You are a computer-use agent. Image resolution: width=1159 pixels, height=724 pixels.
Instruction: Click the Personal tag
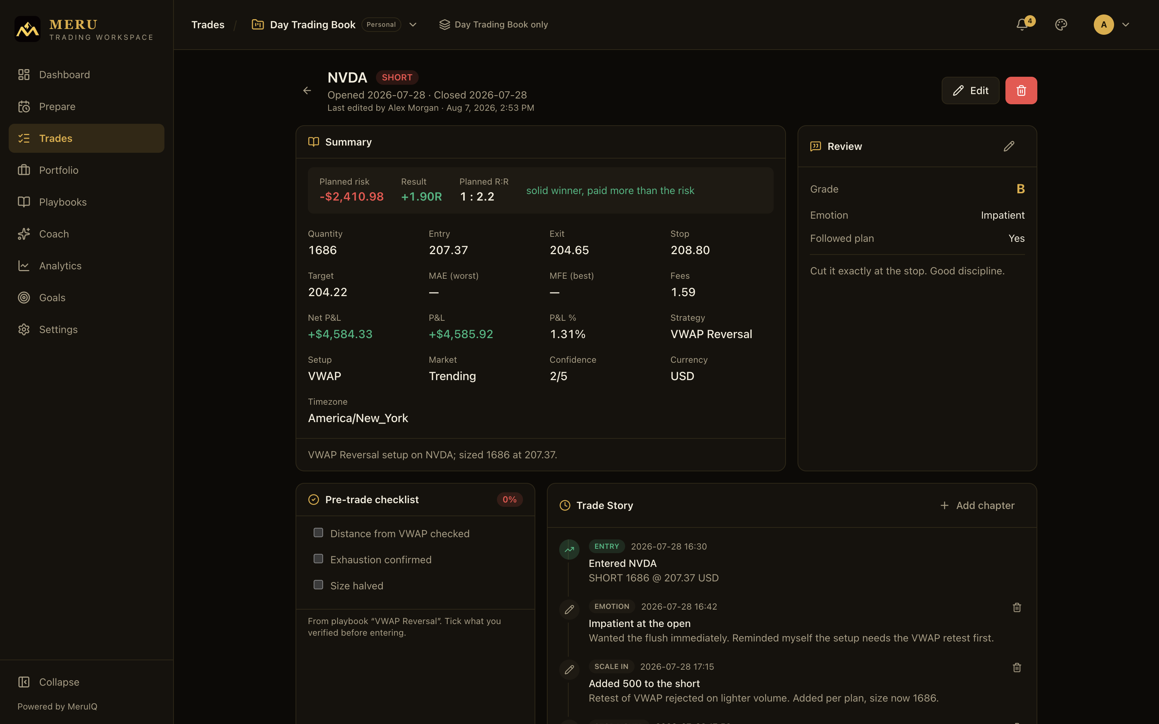point(381,24)
